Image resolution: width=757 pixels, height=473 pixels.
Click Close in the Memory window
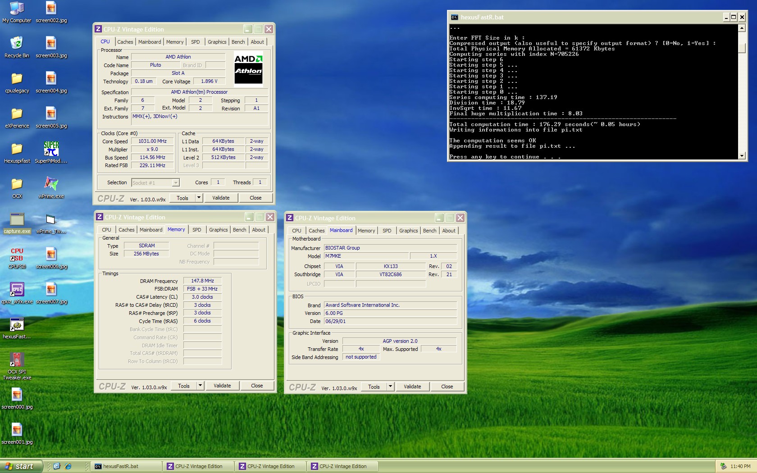(x=257, y=386)
